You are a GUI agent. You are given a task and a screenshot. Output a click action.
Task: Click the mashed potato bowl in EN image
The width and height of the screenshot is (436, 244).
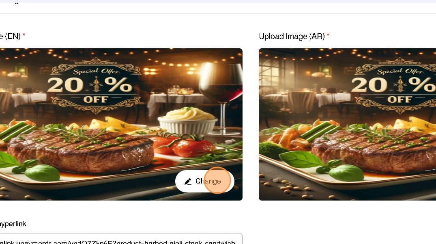tap(188, 121)
